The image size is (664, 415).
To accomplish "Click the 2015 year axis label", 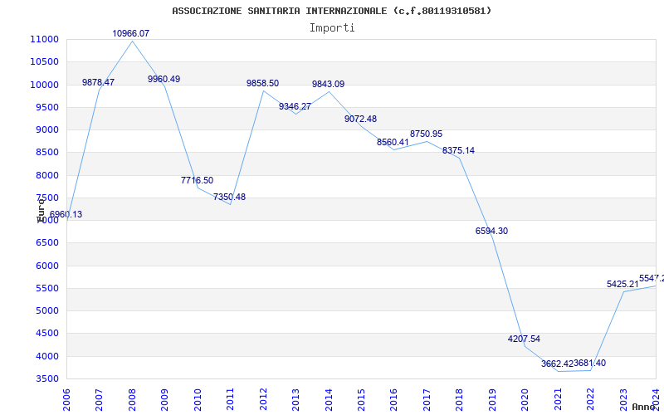I will 361,400.
